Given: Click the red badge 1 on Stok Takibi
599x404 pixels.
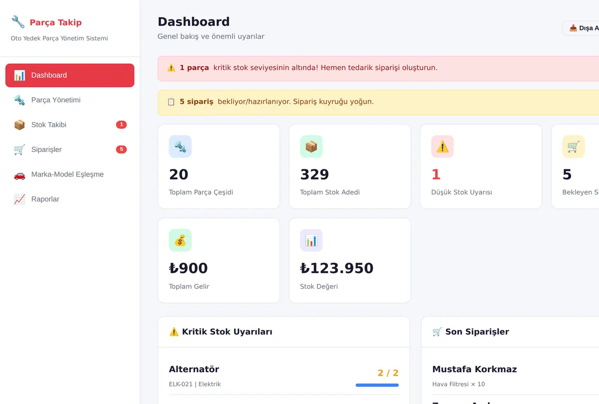Looking at the screenshot, I should coord(121,125).
